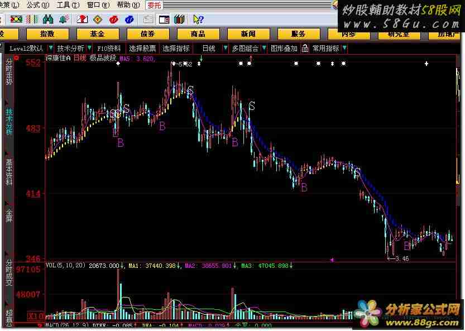Click the help cursor question-mark icon
The width and height of the screenshot is (465, 331).
coord(198,20)
